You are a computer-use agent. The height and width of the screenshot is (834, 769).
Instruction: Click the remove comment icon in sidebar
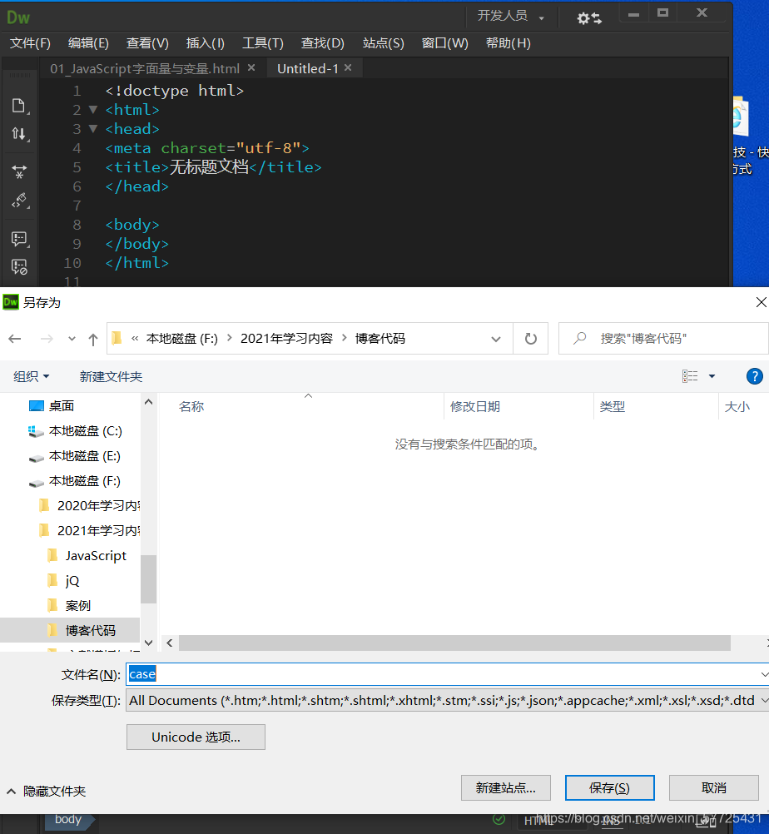[x=19, y=267]
